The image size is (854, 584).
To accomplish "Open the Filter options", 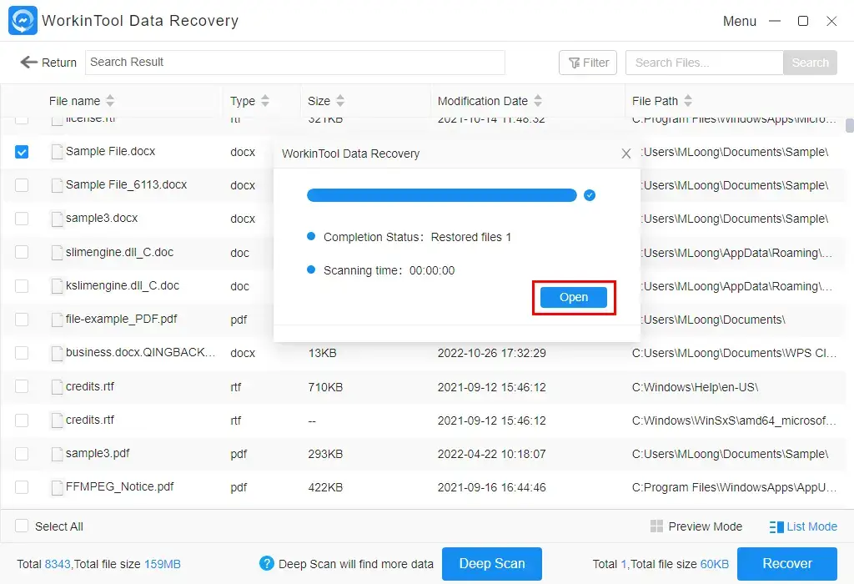I will pos(588,63).
